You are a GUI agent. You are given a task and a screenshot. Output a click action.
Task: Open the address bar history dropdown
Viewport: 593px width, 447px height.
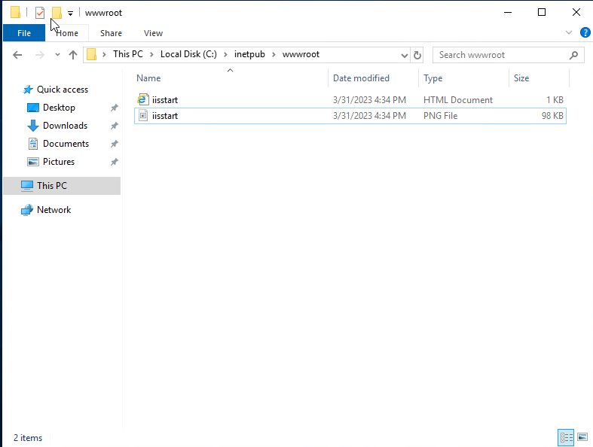[x=405, y=56]
